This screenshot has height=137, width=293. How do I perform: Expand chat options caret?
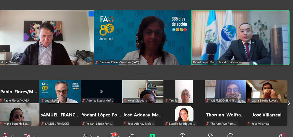[x=119, y=136]
